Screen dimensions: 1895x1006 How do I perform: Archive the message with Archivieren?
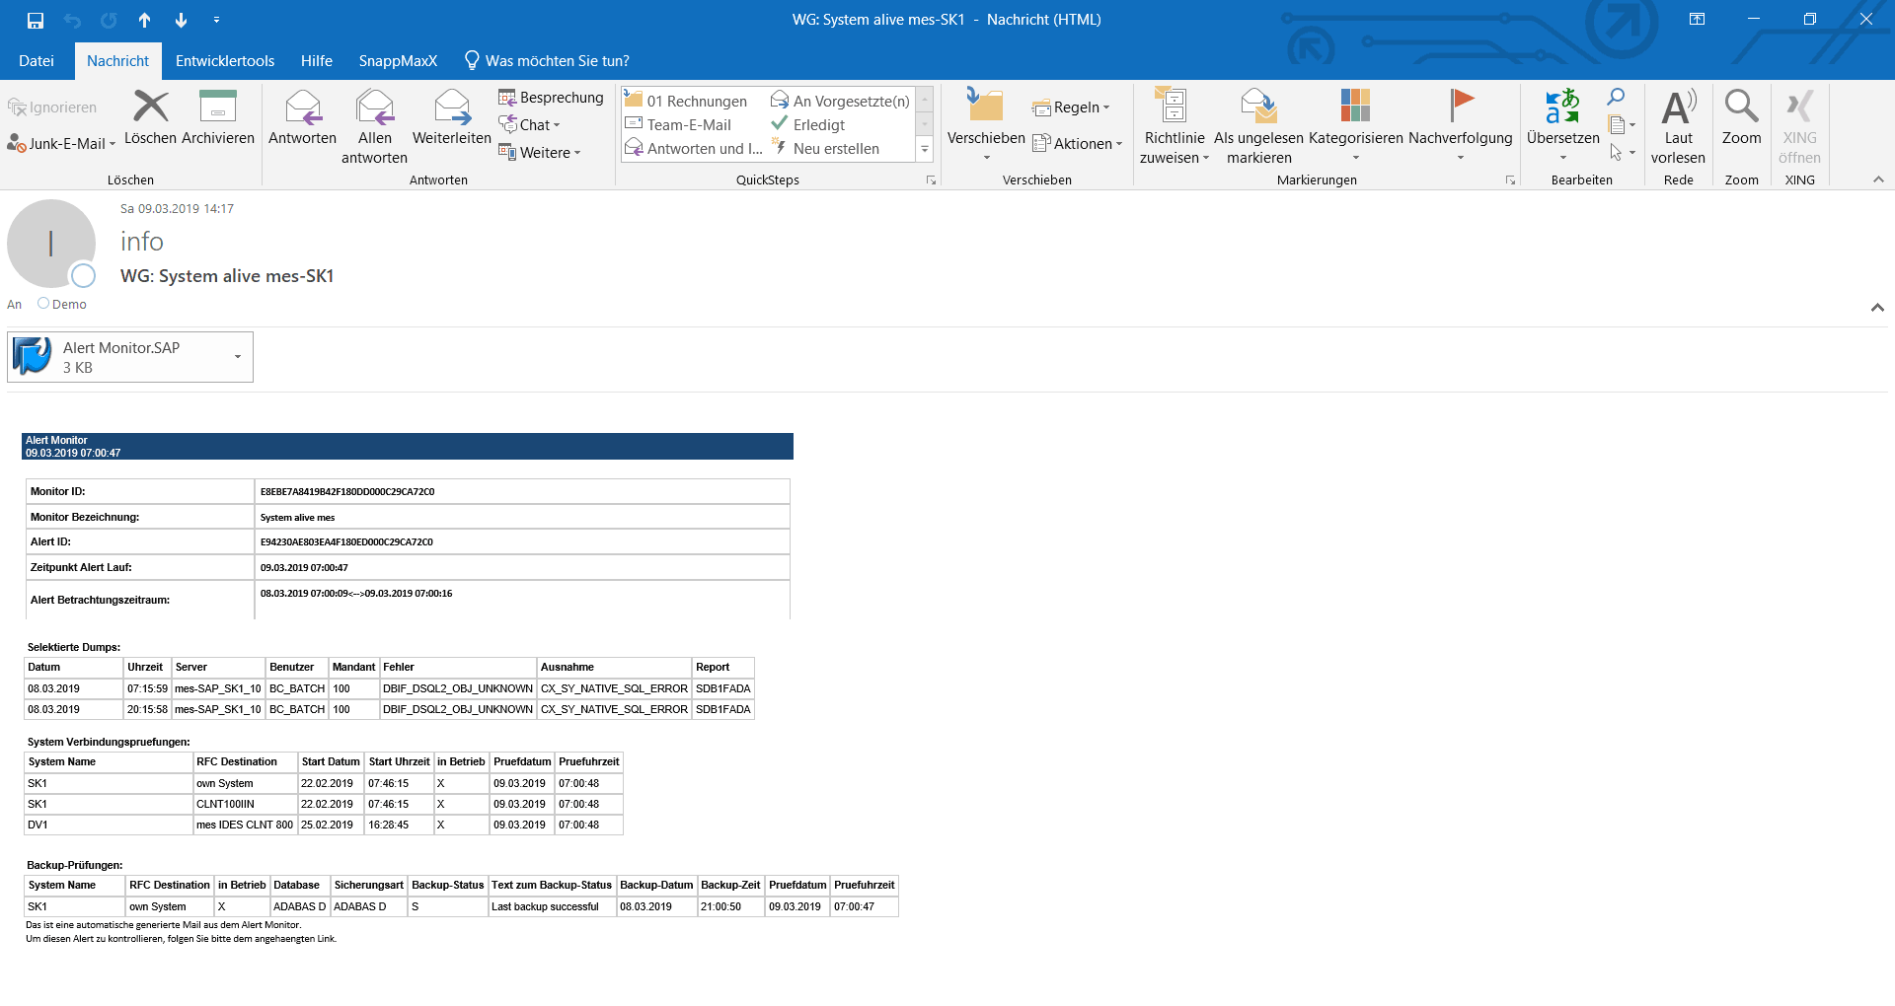point(218,117)
